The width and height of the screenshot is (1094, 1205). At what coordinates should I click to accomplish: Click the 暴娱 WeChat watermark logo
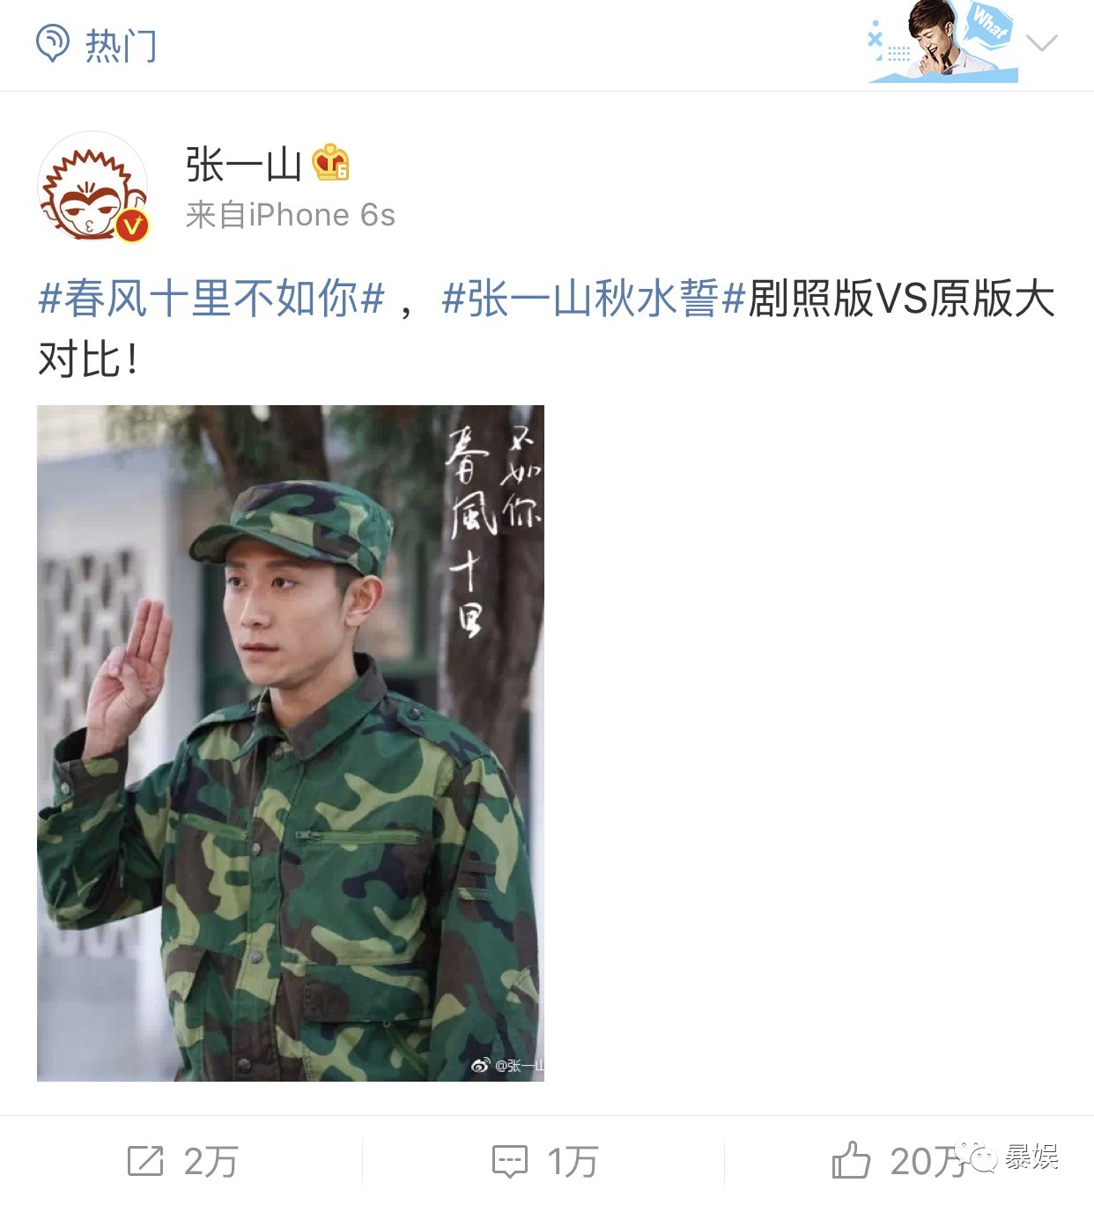click(1007, 1157)
